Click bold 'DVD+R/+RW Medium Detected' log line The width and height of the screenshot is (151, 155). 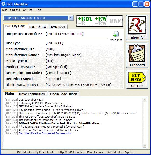point(60,123)
